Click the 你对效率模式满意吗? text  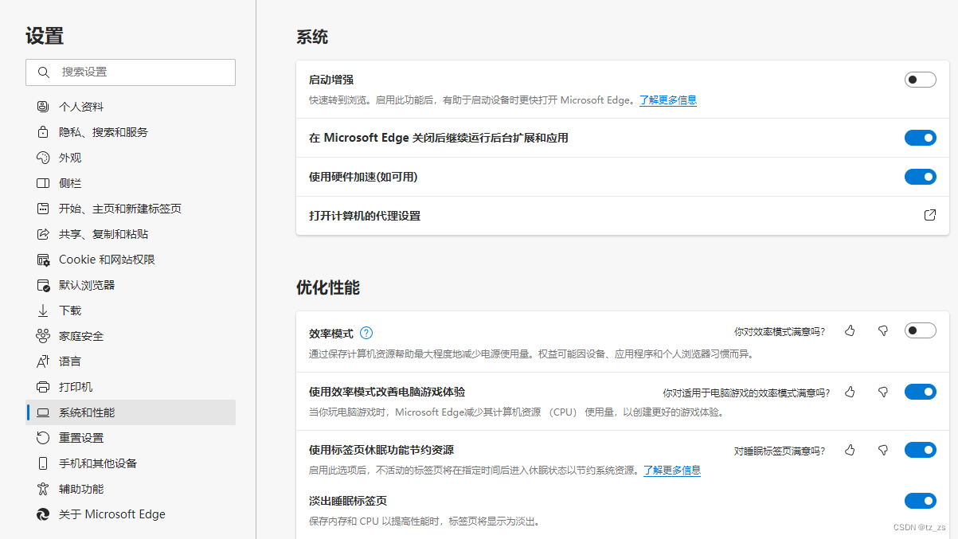(x=780, y=331)
